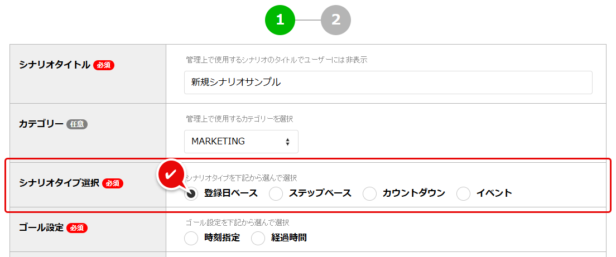Click the hint text above category dropdown
Image resolution: width=616 pixels, height=257 pixels.
239,119
